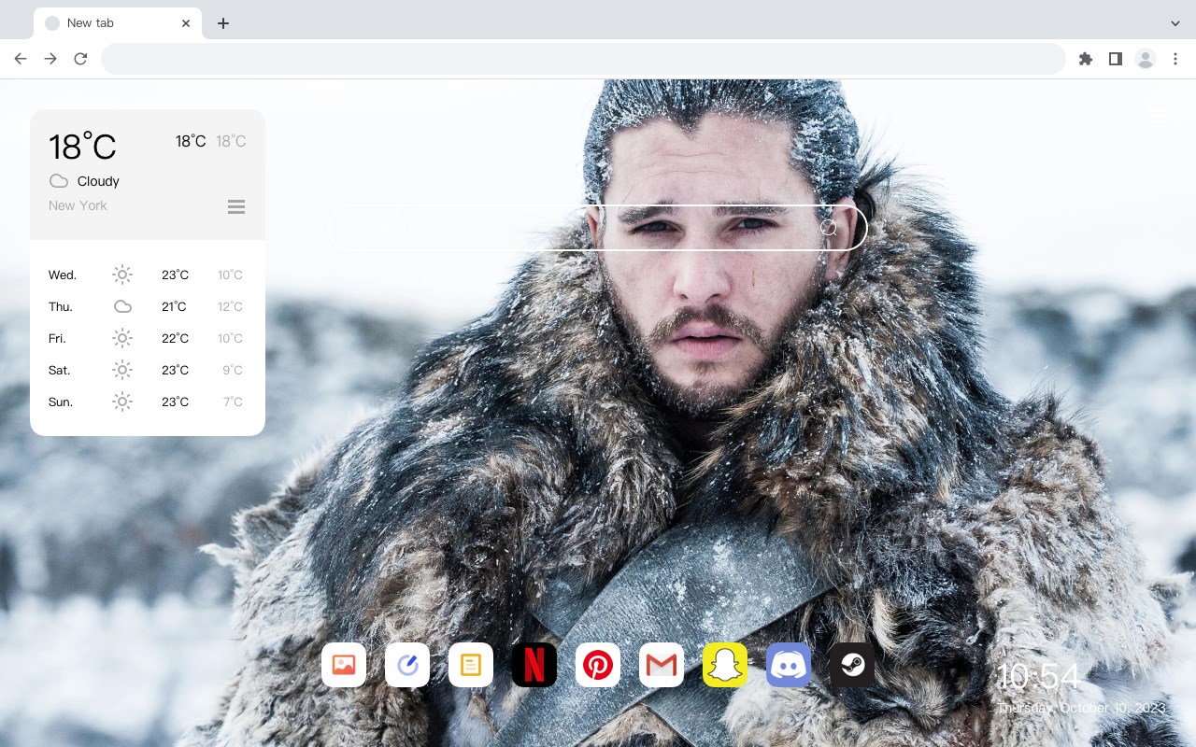This screenshot has height=747, width=1196.
Task: Click the Extensions puzzle icon
Action: coord(1085,59)
